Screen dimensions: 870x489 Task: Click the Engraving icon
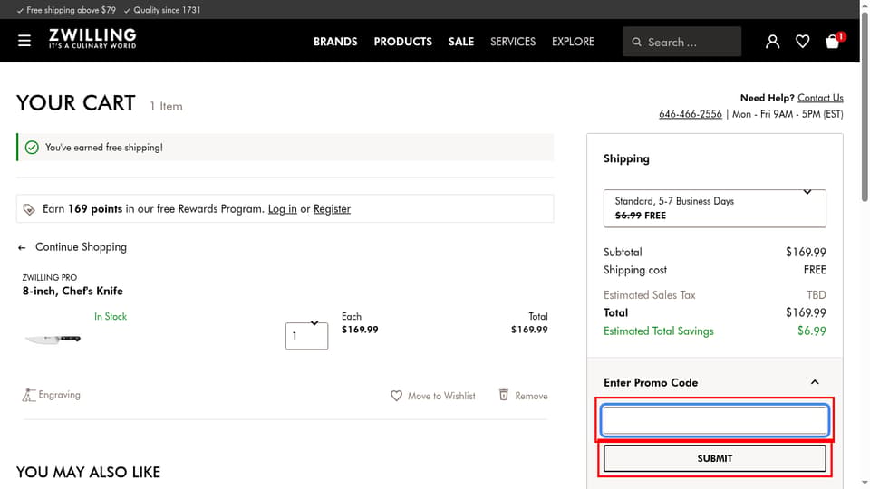[x=28, y=395]
